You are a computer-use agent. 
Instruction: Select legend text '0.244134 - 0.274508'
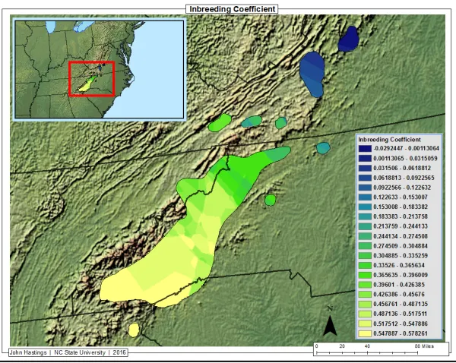(401, 236)
